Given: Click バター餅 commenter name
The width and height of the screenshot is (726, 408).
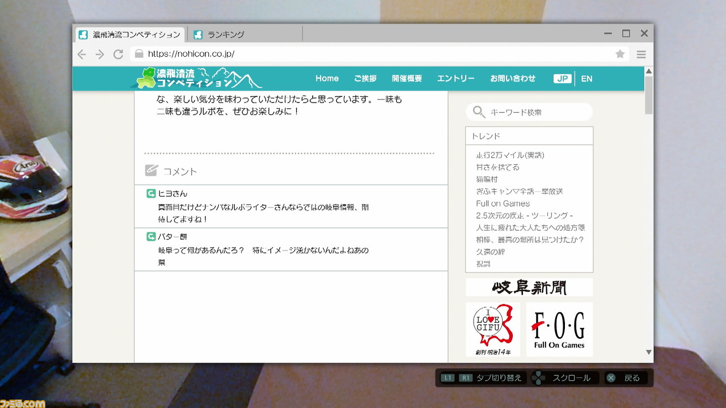Looking at the screenshot, I should coord(172,236).
